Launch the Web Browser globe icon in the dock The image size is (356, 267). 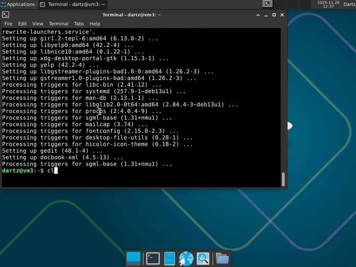(186, 258)
